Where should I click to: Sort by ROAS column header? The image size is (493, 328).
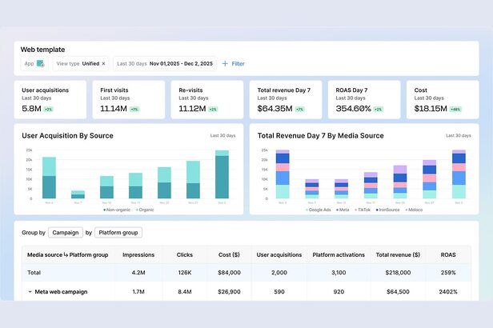point(448,254)
